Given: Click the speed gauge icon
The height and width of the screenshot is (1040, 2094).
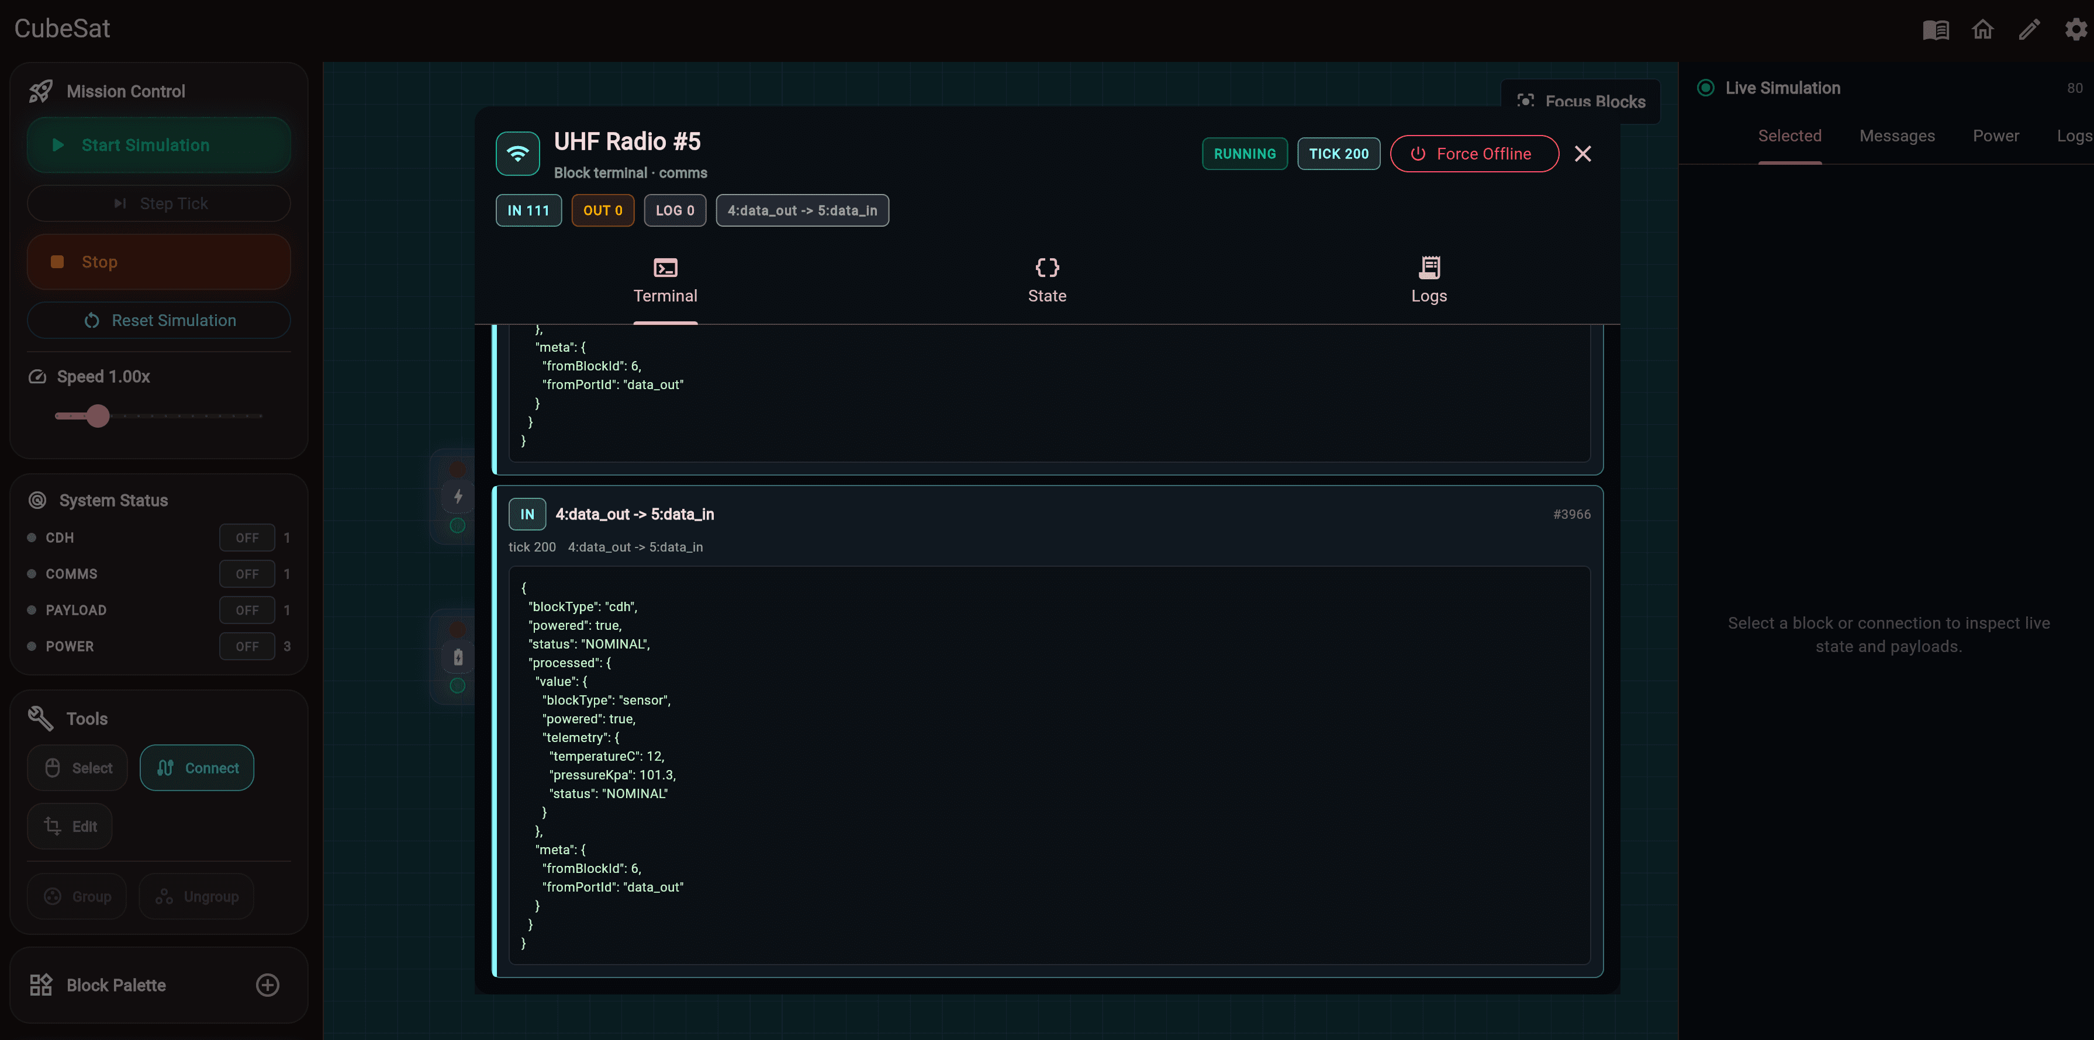Looking at the screenshot, I should tap(37, 376).
